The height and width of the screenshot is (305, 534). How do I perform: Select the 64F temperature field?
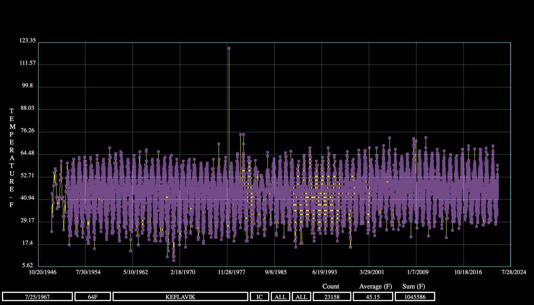[x=93, y=297]
